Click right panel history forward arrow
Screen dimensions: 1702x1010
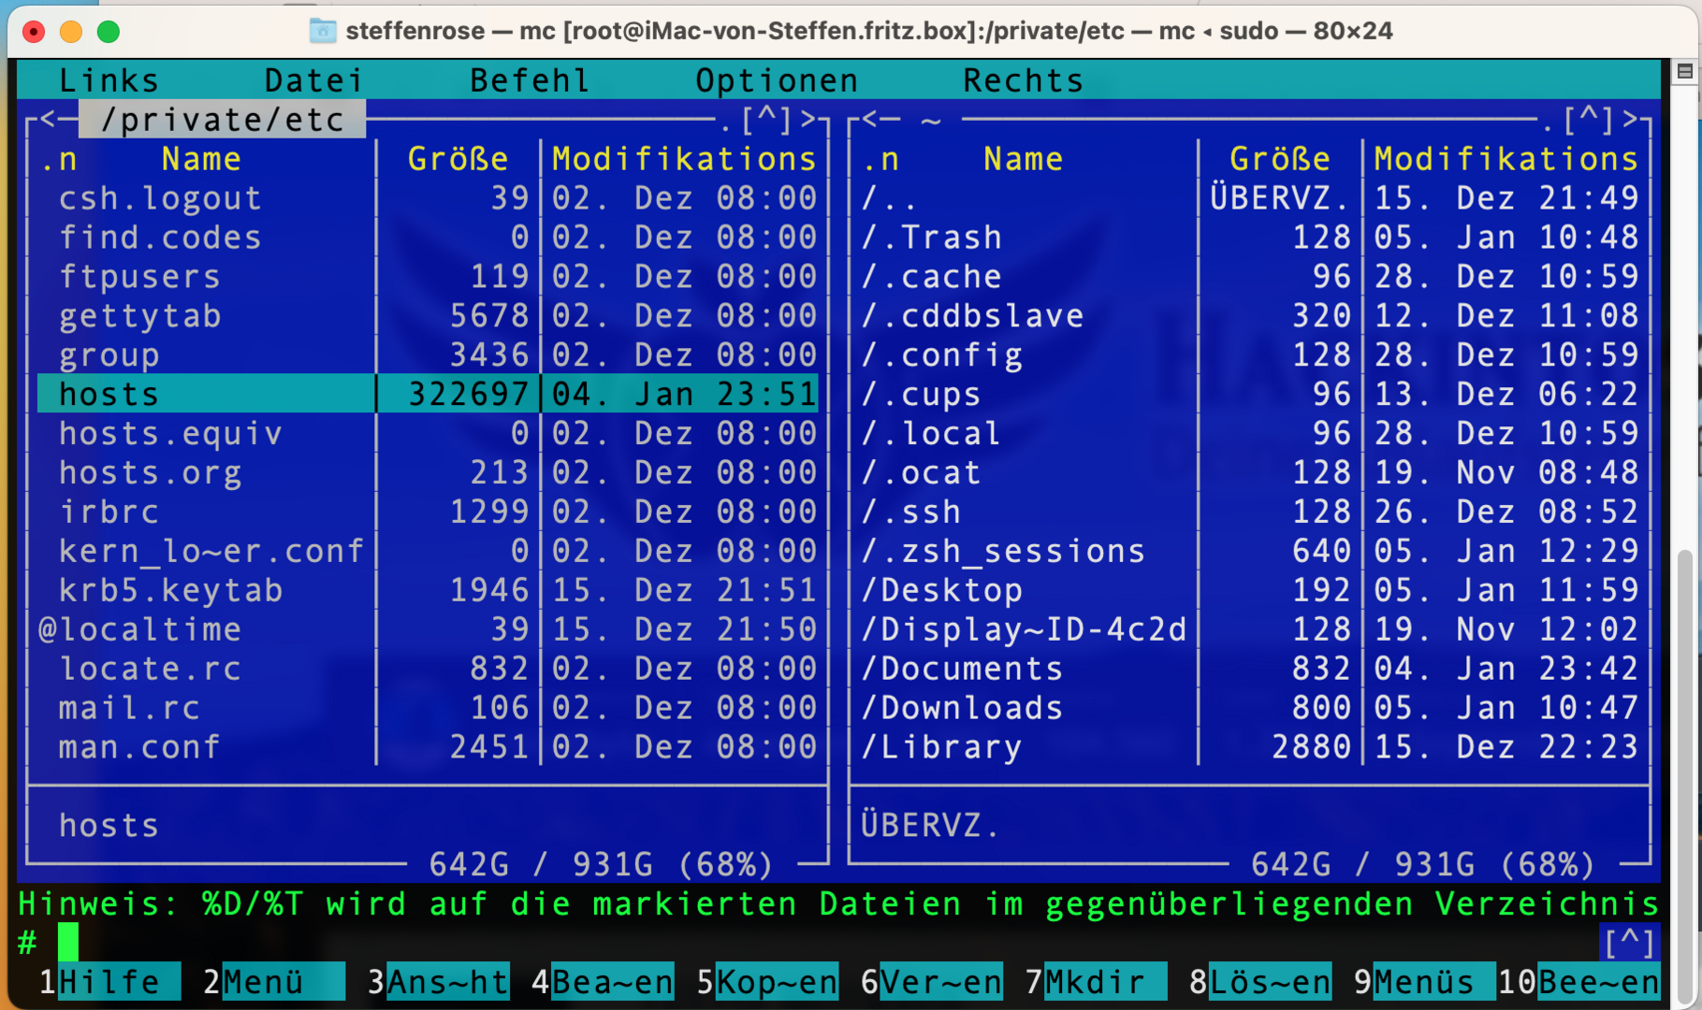pyautogui.click(x=1631, y=120)
